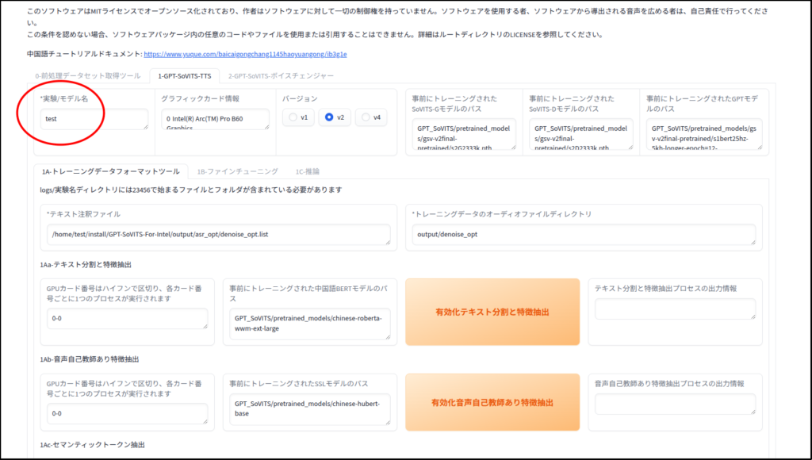Screen dimensions: 812x460
Task: Switch to the 0-前処理データセット取得ツール tab
Action: coord(87,76)
